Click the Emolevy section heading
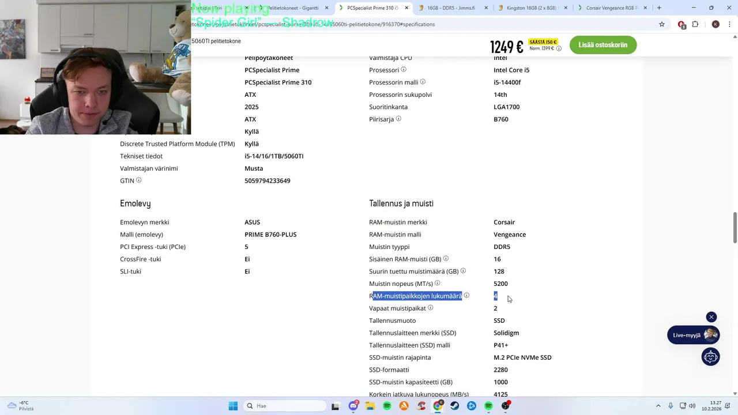The height and width of the screenshot is (415, 738). [135, 203]
